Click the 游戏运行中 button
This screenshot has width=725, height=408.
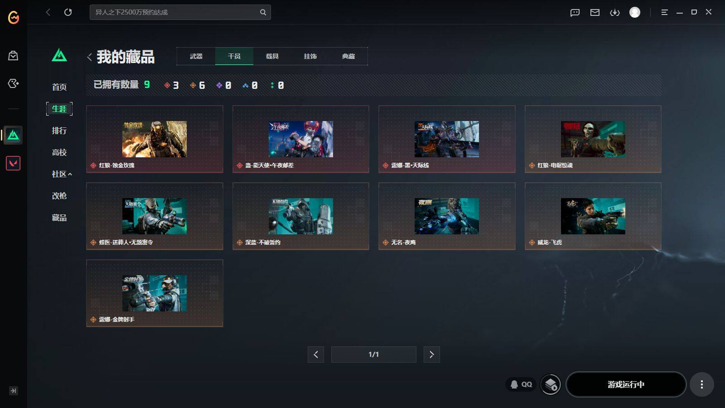626,384
